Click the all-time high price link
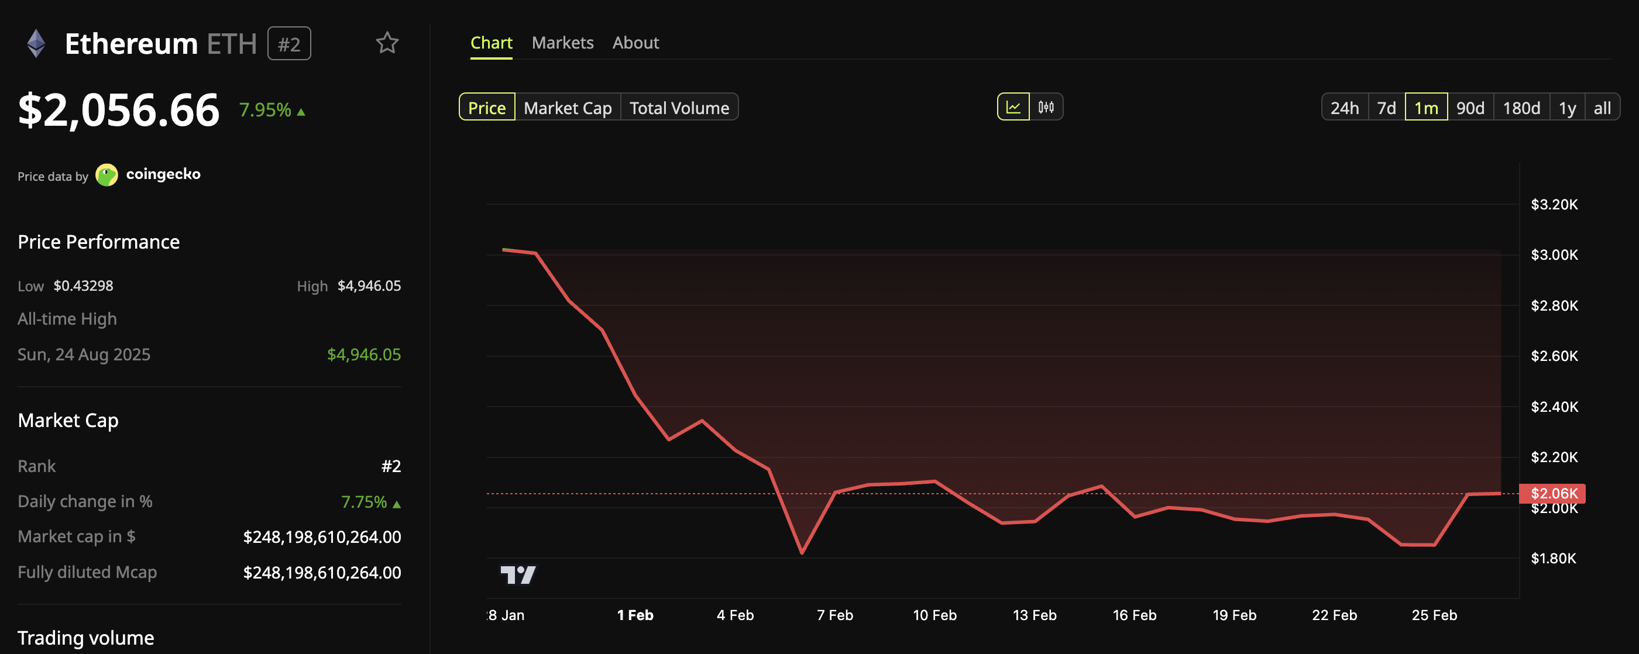Image resolution: width=1639 pixels, height=654 pixels. click(365, 354)
